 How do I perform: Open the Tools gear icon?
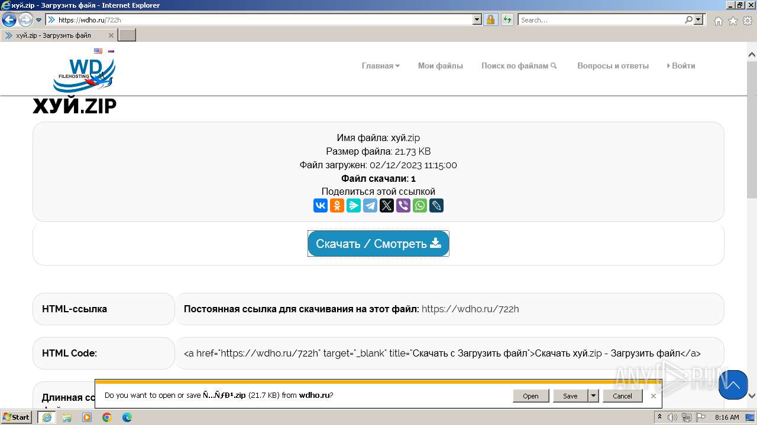coord(748,21)
